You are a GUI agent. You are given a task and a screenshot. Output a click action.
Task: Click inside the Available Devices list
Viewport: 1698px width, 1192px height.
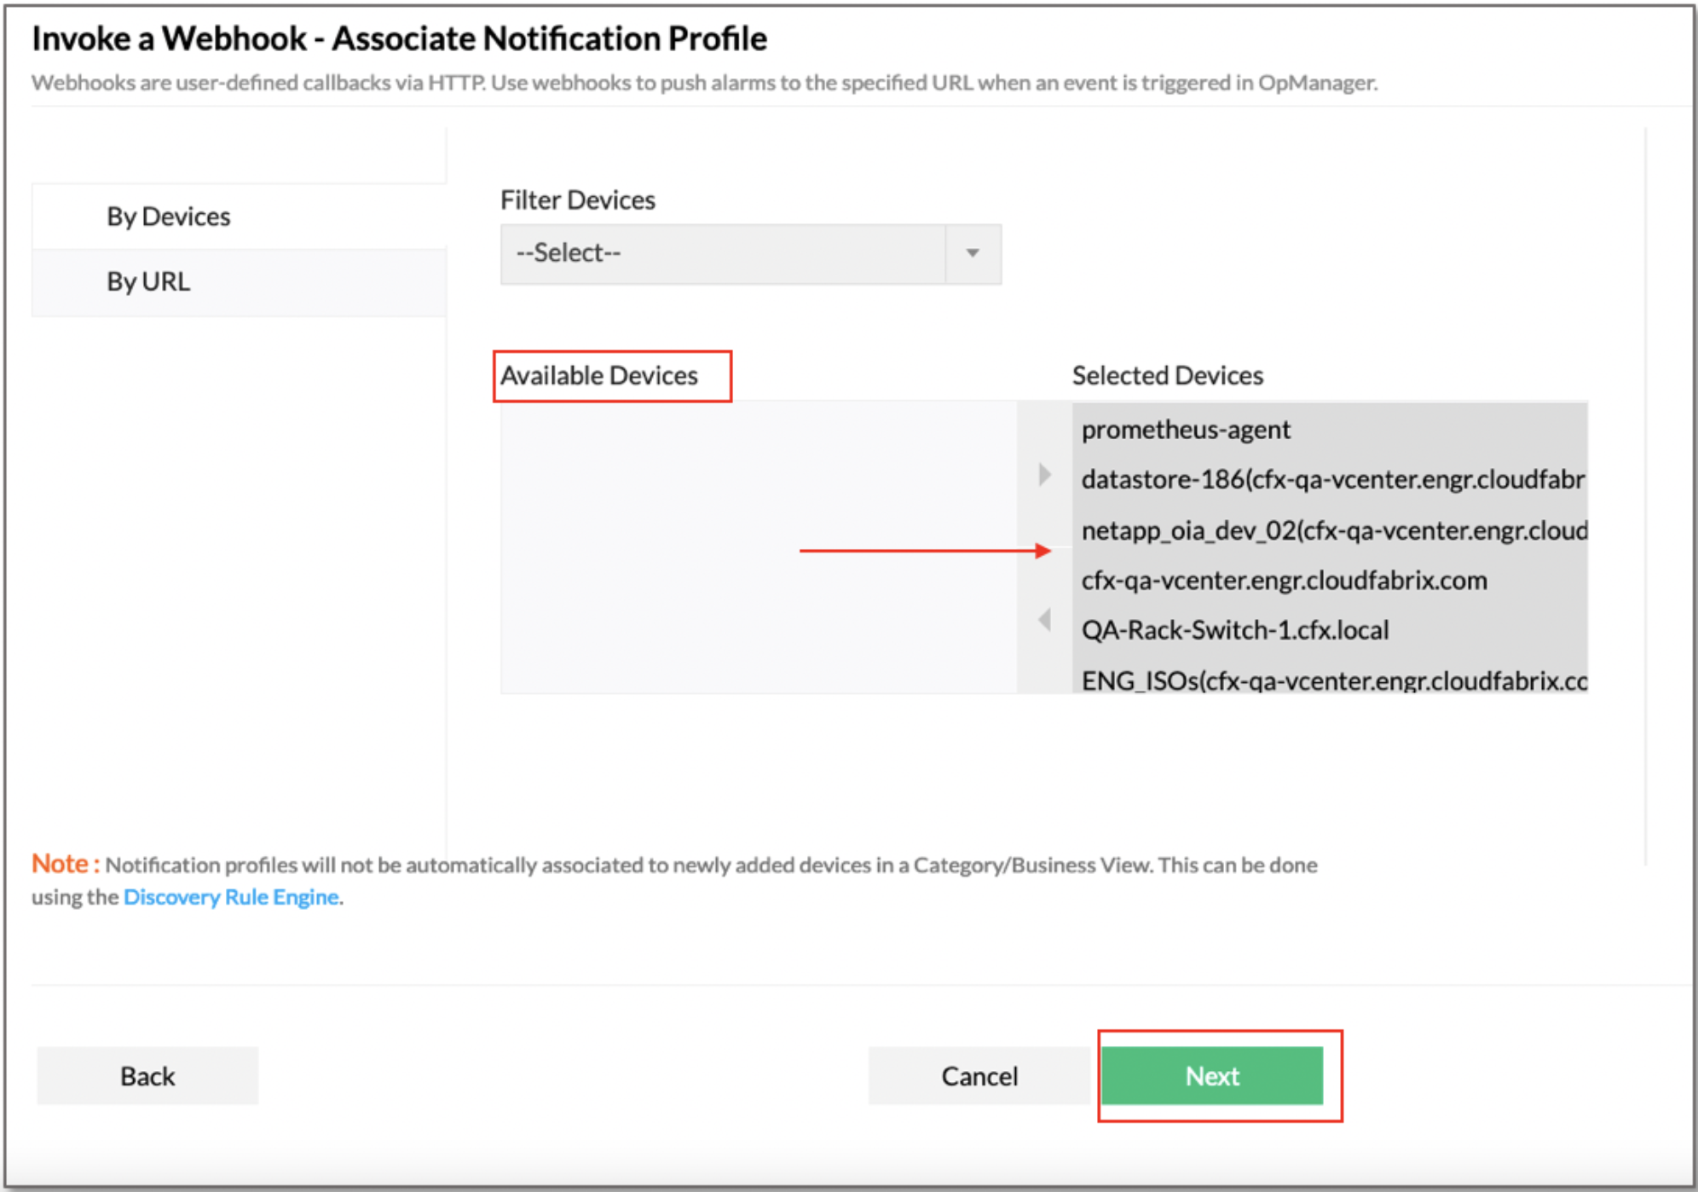pos(759,546)
